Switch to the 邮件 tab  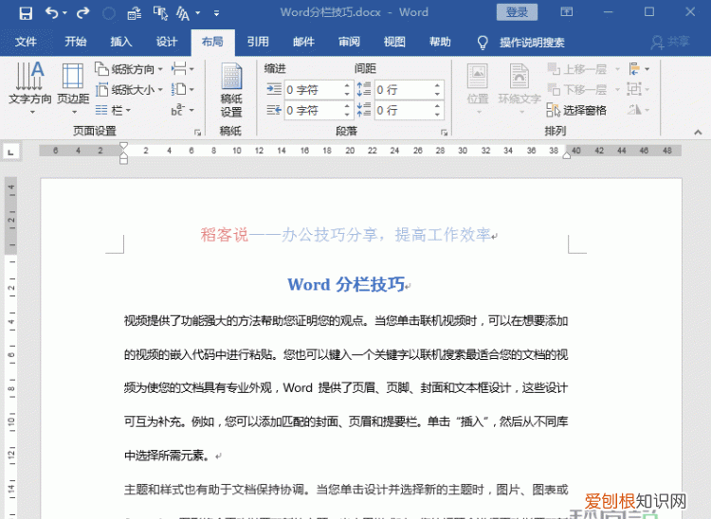303,42
